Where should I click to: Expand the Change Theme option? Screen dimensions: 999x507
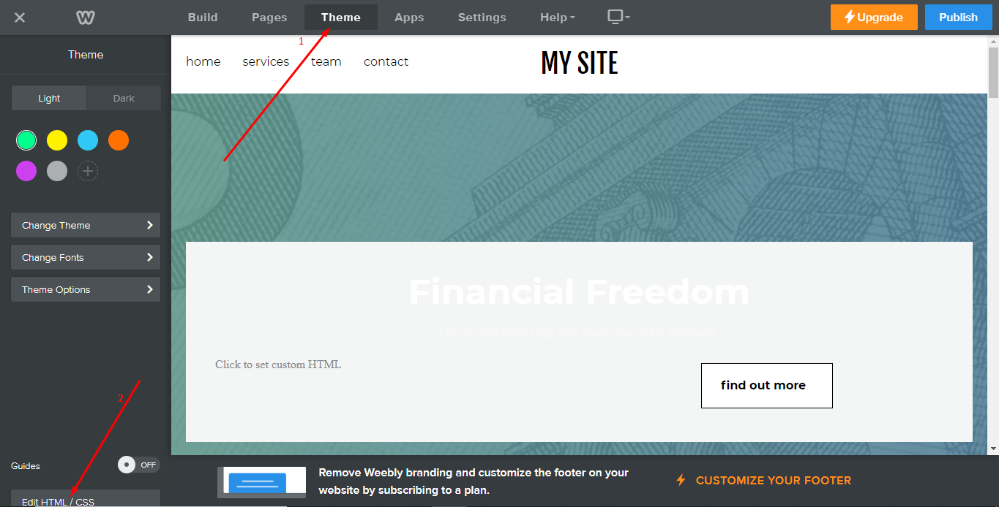click(x=86, y=225)
